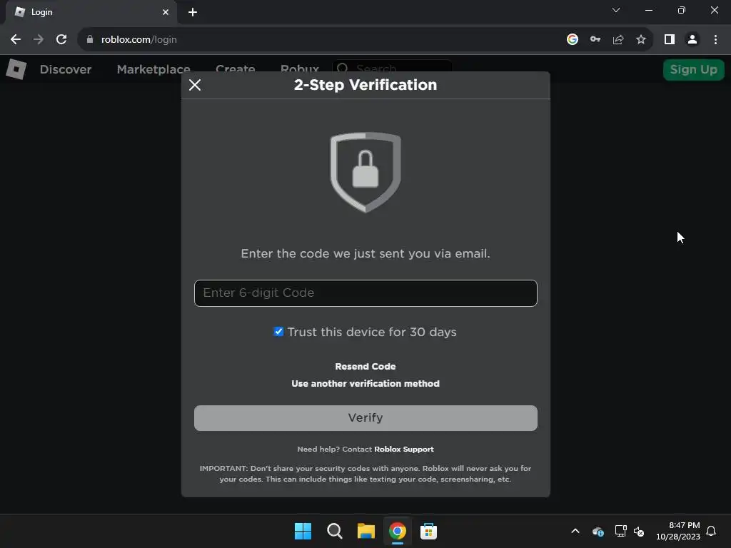
Task: Reload the page with refresh icon
Action: [61, 40]
